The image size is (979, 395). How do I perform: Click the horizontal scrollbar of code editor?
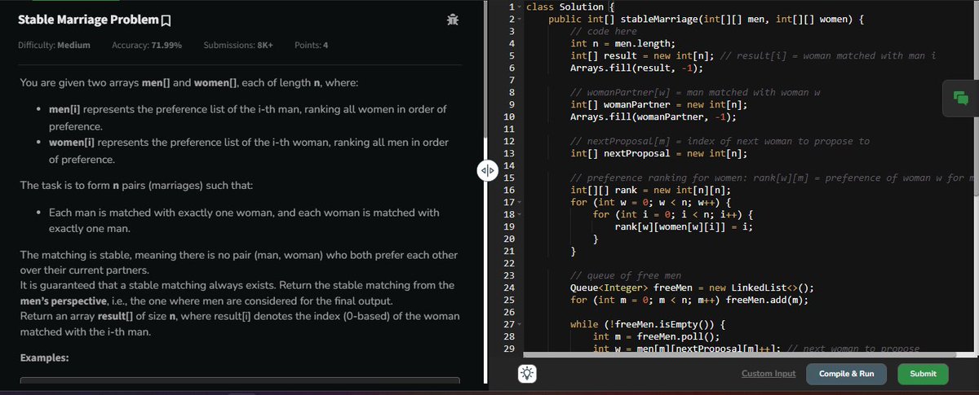pyautogui.click(x=738, y=353)
